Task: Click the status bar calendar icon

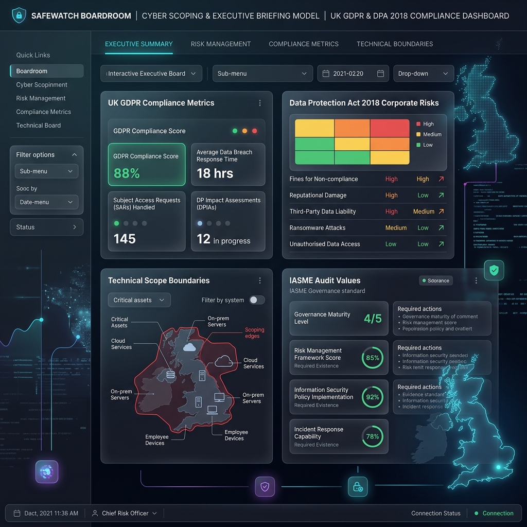Action: point(17,513)
